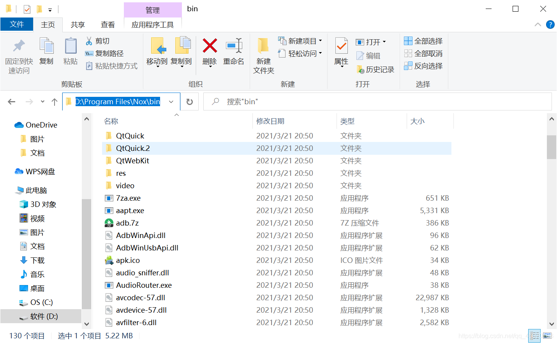Collapse the ribbon with the chevron
This screenshot has width=557, height=343.
538,24
